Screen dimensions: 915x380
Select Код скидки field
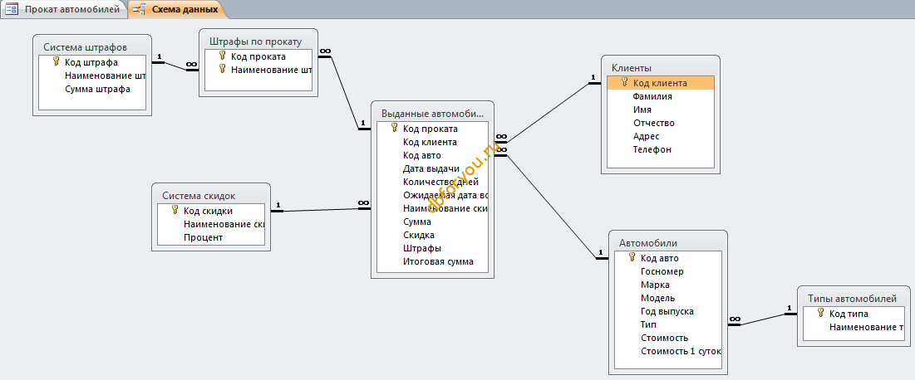210,211
